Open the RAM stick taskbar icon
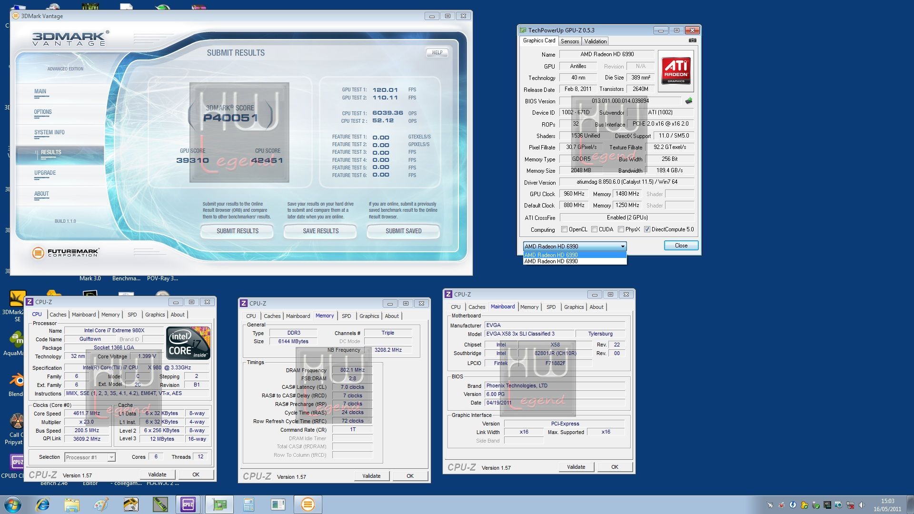914x514 pixels. pyautogui.click(x=160, y=504)
